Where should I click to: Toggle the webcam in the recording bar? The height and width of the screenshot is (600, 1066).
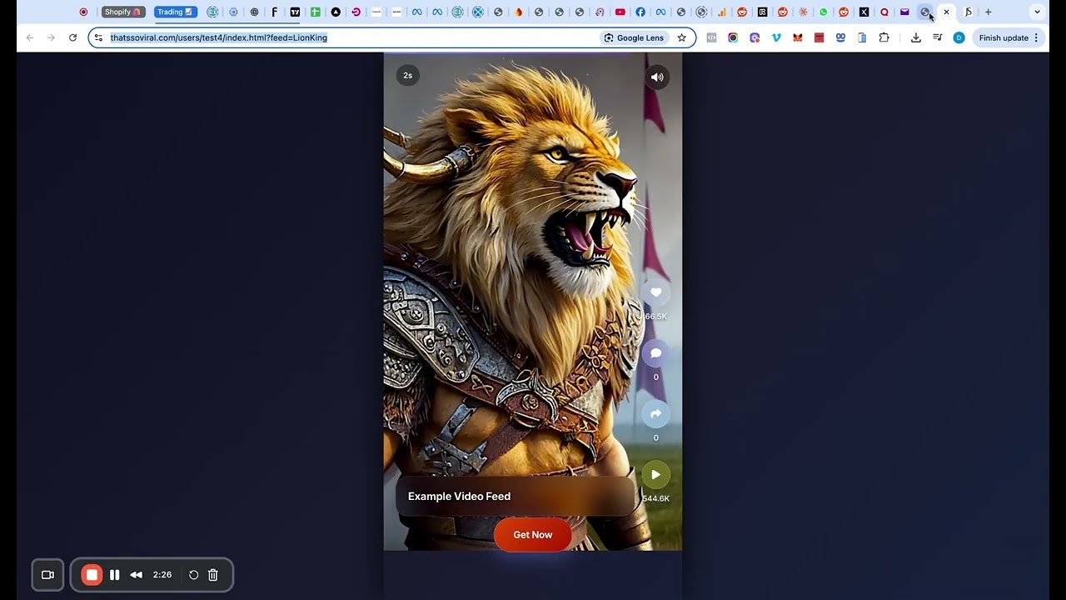[47, 574]
